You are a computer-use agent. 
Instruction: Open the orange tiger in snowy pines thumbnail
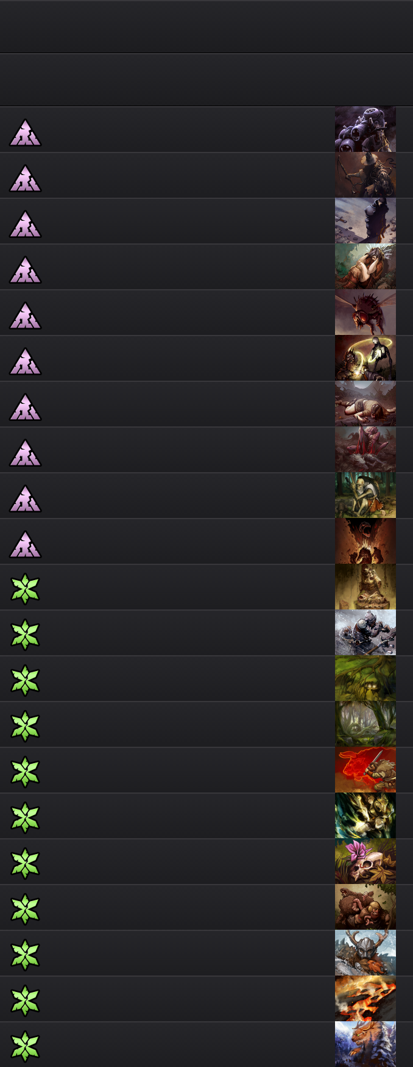coord(365,1044)
